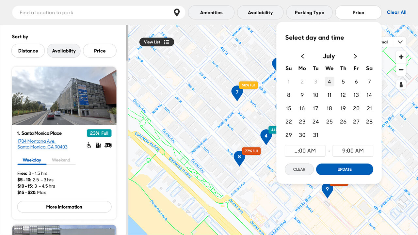Select July 4 in calendar
Viewport: 418px width, 235px height.
click(330, 82)
